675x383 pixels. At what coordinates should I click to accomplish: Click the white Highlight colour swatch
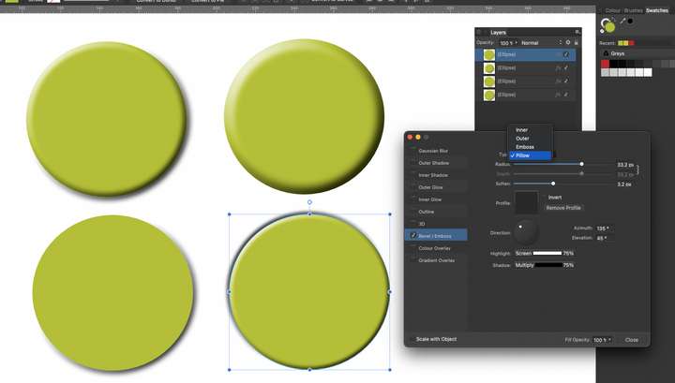tap(547, 253)
